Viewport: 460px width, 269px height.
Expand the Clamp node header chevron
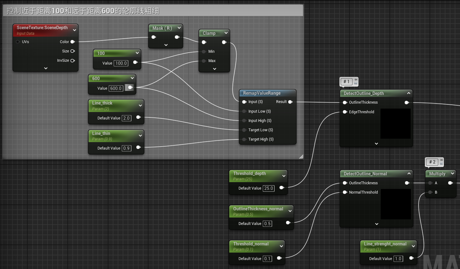226,33
